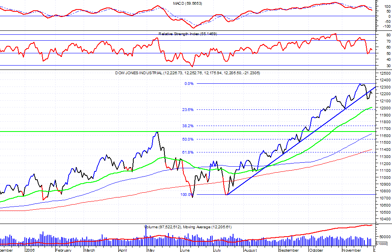This screenshot has width=392, height=252.
Task: Click the February label on time axis
Action: (63, 250)
